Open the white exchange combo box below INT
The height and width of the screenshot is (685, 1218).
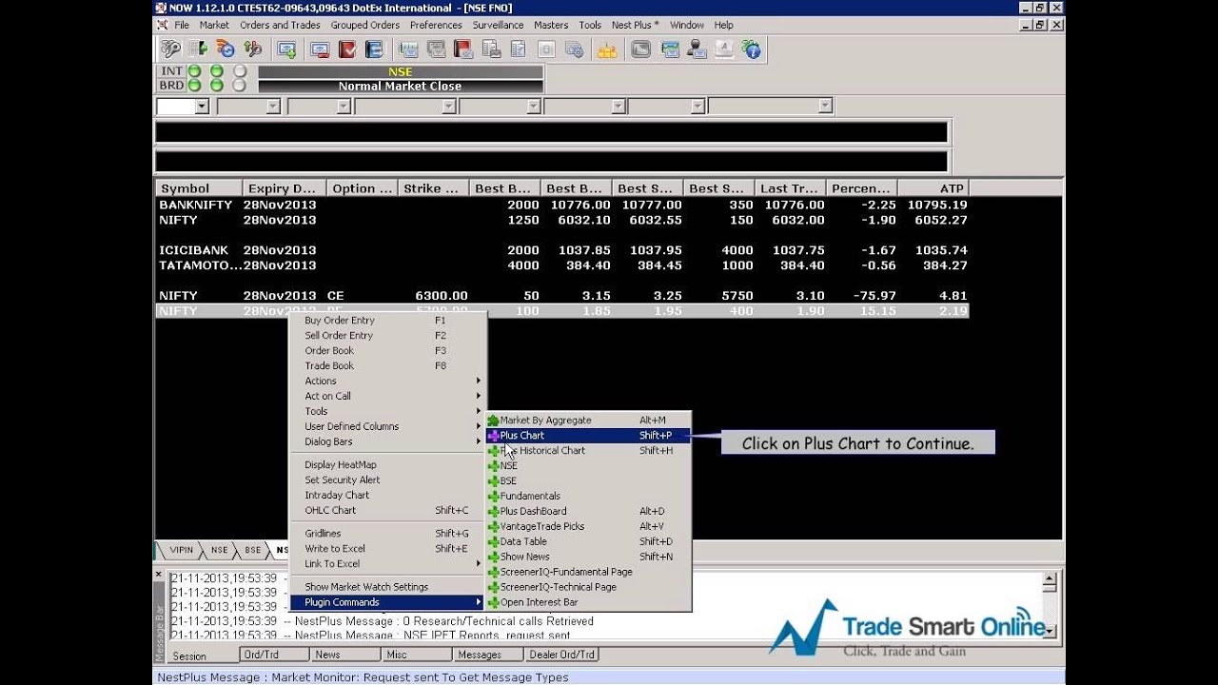click(x=183, y=107)
